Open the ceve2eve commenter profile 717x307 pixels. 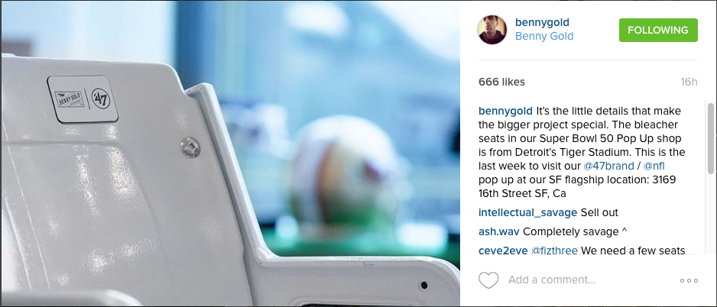[502, 250]
